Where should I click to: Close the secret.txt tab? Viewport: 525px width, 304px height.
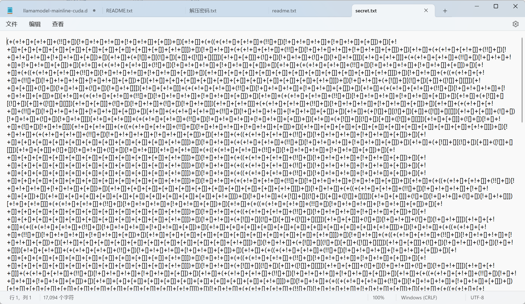tap(426, 10)
